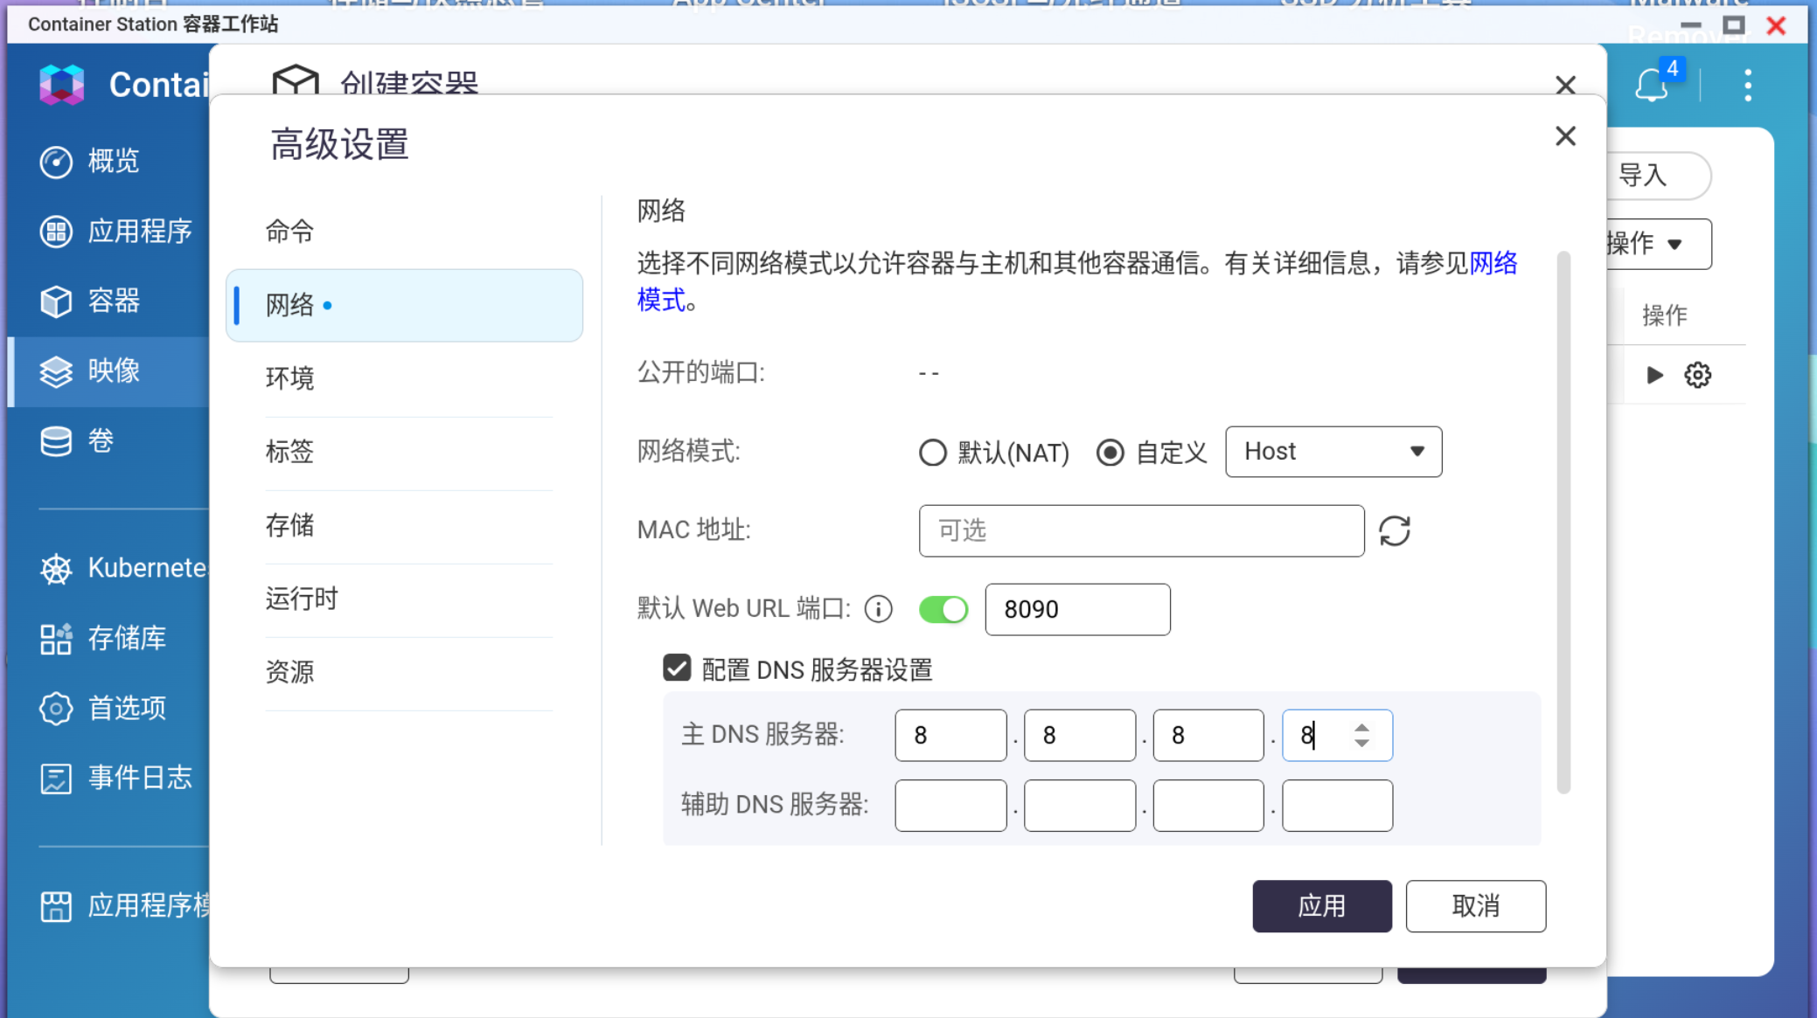1817x1018 pixels.
Task: Open the 映像 section in the sidebar
Action: (112, 371)
